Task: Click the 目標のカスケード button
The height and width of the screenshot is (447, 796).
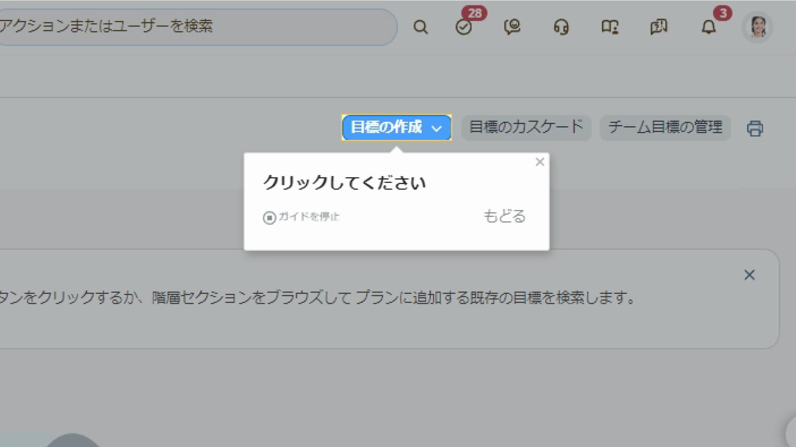Action: [526, 127]
